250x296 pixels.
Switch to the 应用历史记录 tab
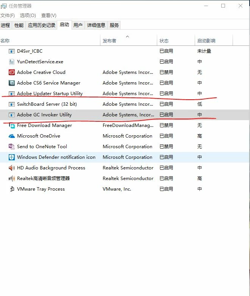pyautogui.click(x=42, y=25)
